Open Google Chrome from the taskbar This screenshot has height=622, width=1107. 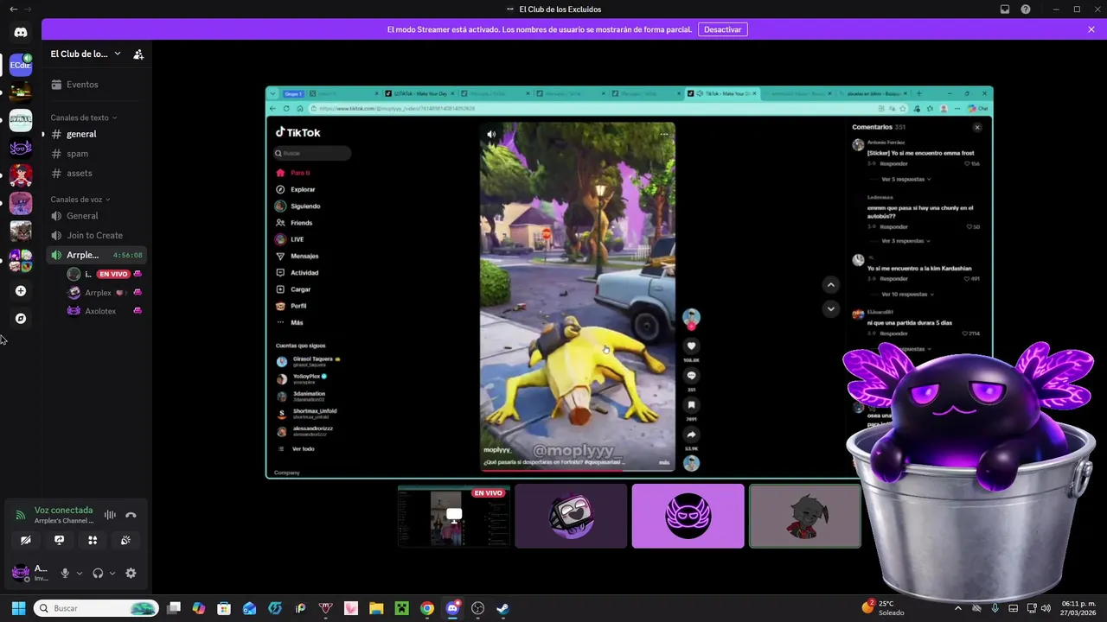(x=427, y=608)
